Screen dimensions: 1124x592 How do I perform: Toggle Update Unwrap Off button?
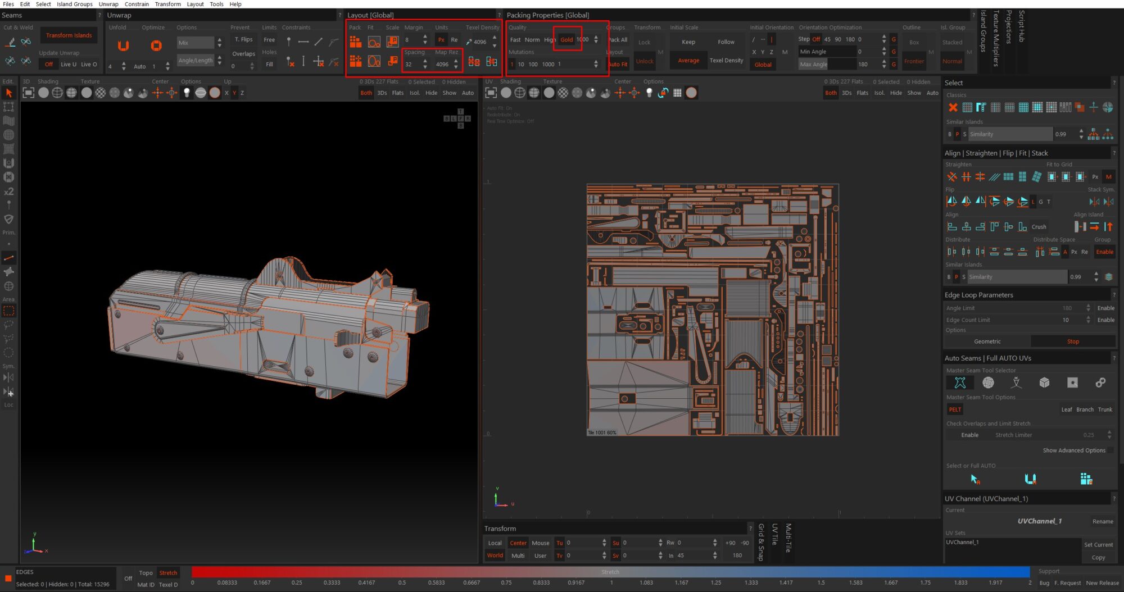(x=49, y=65)
